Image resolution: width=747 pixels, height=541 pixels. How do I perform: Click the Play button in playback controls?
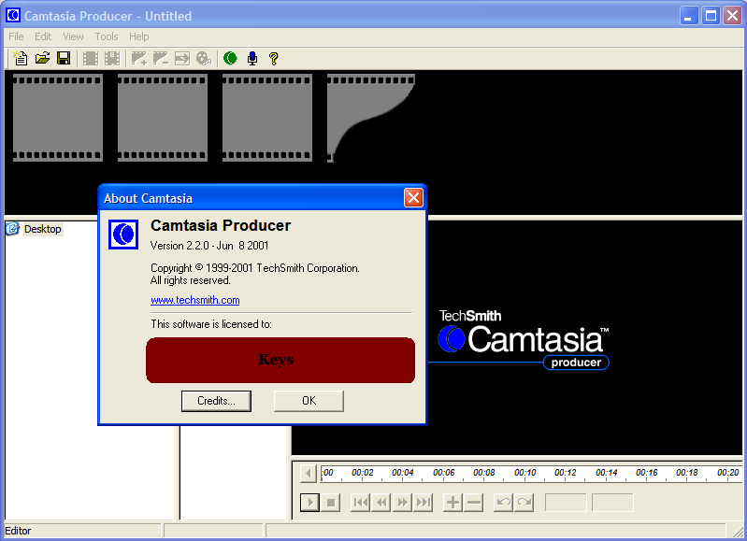point(309,502)
